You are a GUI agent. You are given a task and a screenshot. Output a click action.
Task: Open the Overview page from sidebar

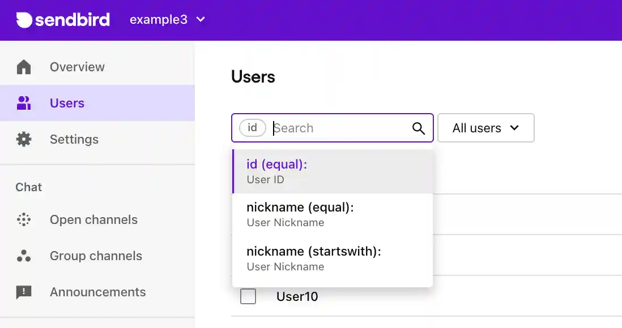(x=77, y=66)
